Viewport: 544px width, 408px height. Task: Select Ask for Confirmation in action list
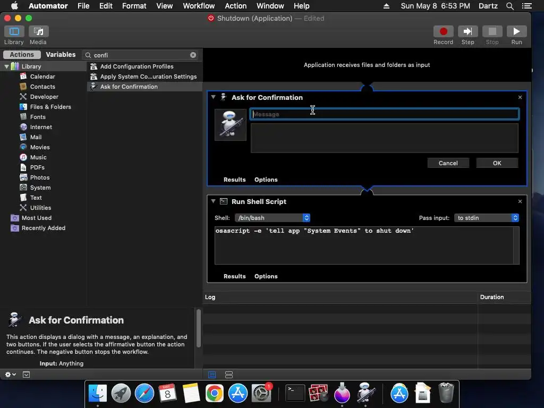coord(144,87)
